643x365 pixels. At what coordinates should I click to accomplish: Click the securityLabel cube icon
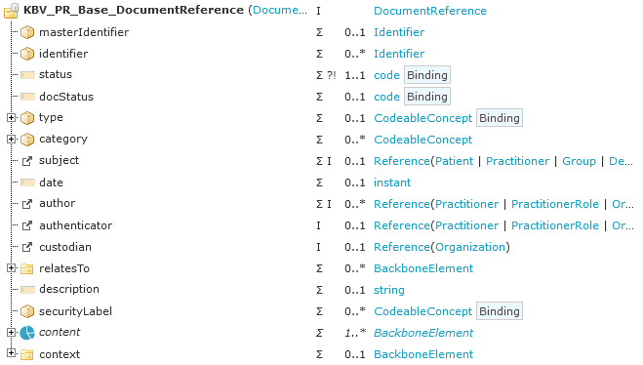(x=27, y=311)
